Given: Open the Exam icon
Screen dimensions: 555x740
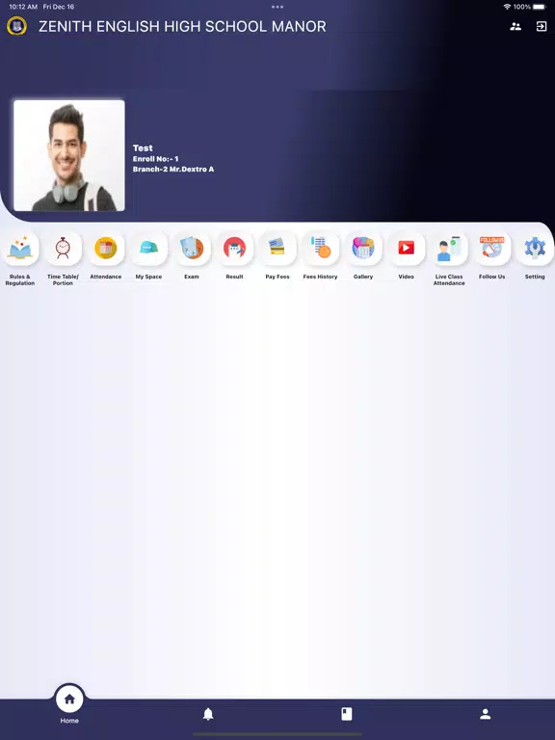Looking at the screenshot, I should 192,249.
